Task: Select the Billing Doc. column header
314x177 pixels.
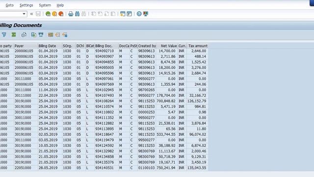Action: (x=106, y=46)
